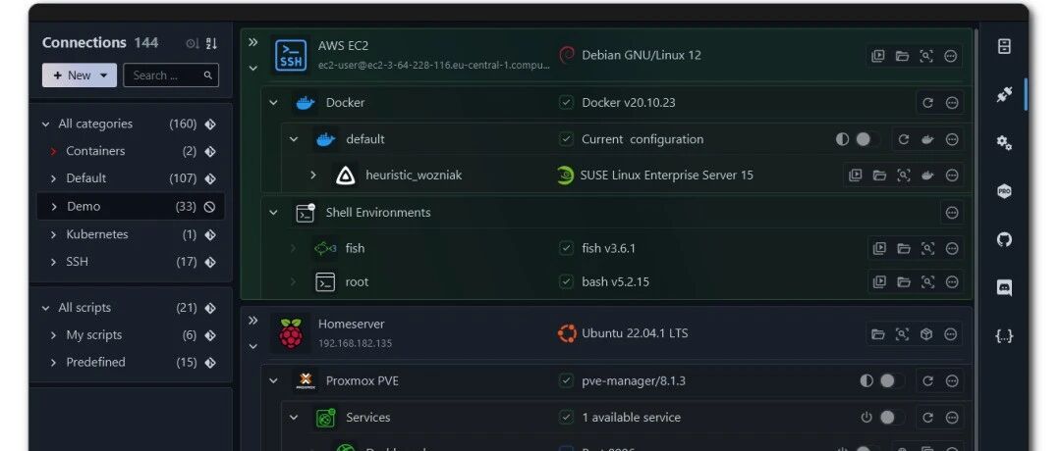This screenshot has height=451, width=1061.
Task: Open the Discord icon in right sidebar
Action: tap(1004, 287)
